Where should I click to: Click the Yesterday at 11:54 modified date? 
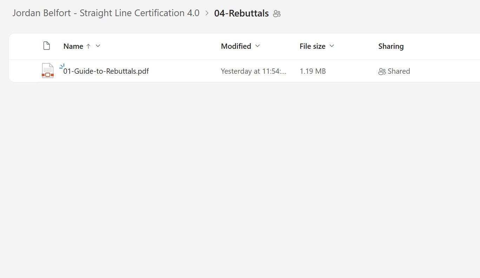click(x=253, y=71)
